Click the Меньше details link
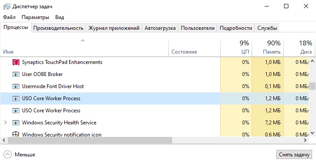This screenshot has height=165, width=316. (x=25, y=155)
